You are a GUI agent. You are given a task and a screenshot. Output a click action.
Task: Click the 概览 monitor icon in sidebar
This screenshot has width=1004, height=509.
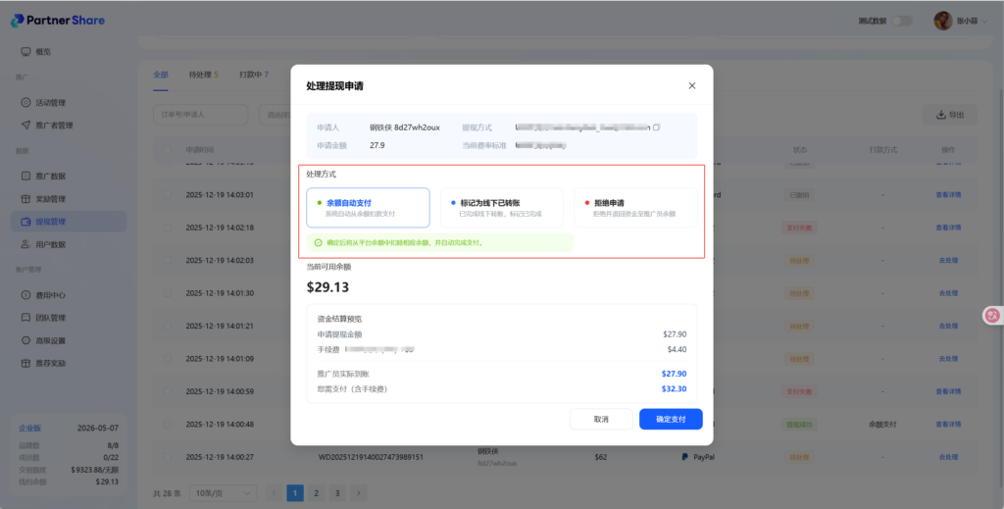click(x=25, y=51)
